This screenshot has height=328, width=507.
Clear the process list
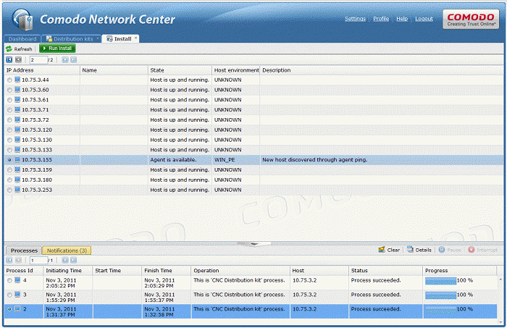point(390,250)
